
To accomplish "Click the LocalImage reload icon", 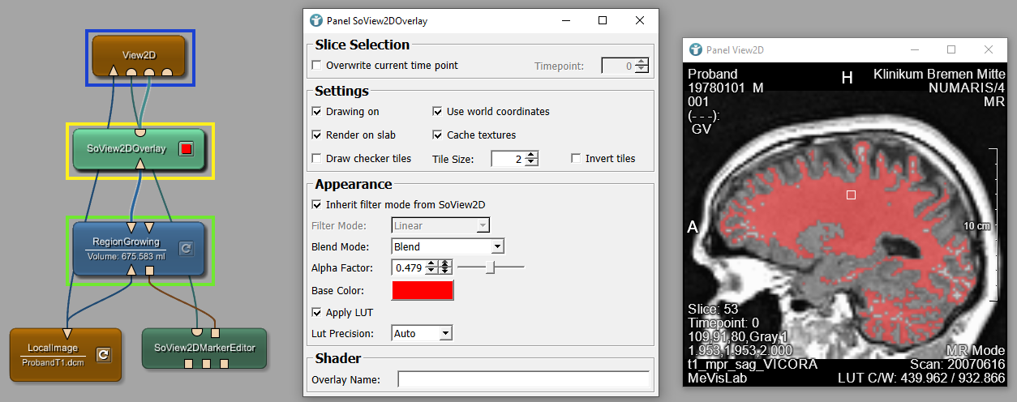I will 103,354.
